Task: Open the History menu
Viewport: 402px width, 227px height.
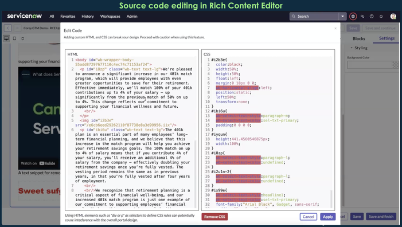Action: [x=88, y=17]
